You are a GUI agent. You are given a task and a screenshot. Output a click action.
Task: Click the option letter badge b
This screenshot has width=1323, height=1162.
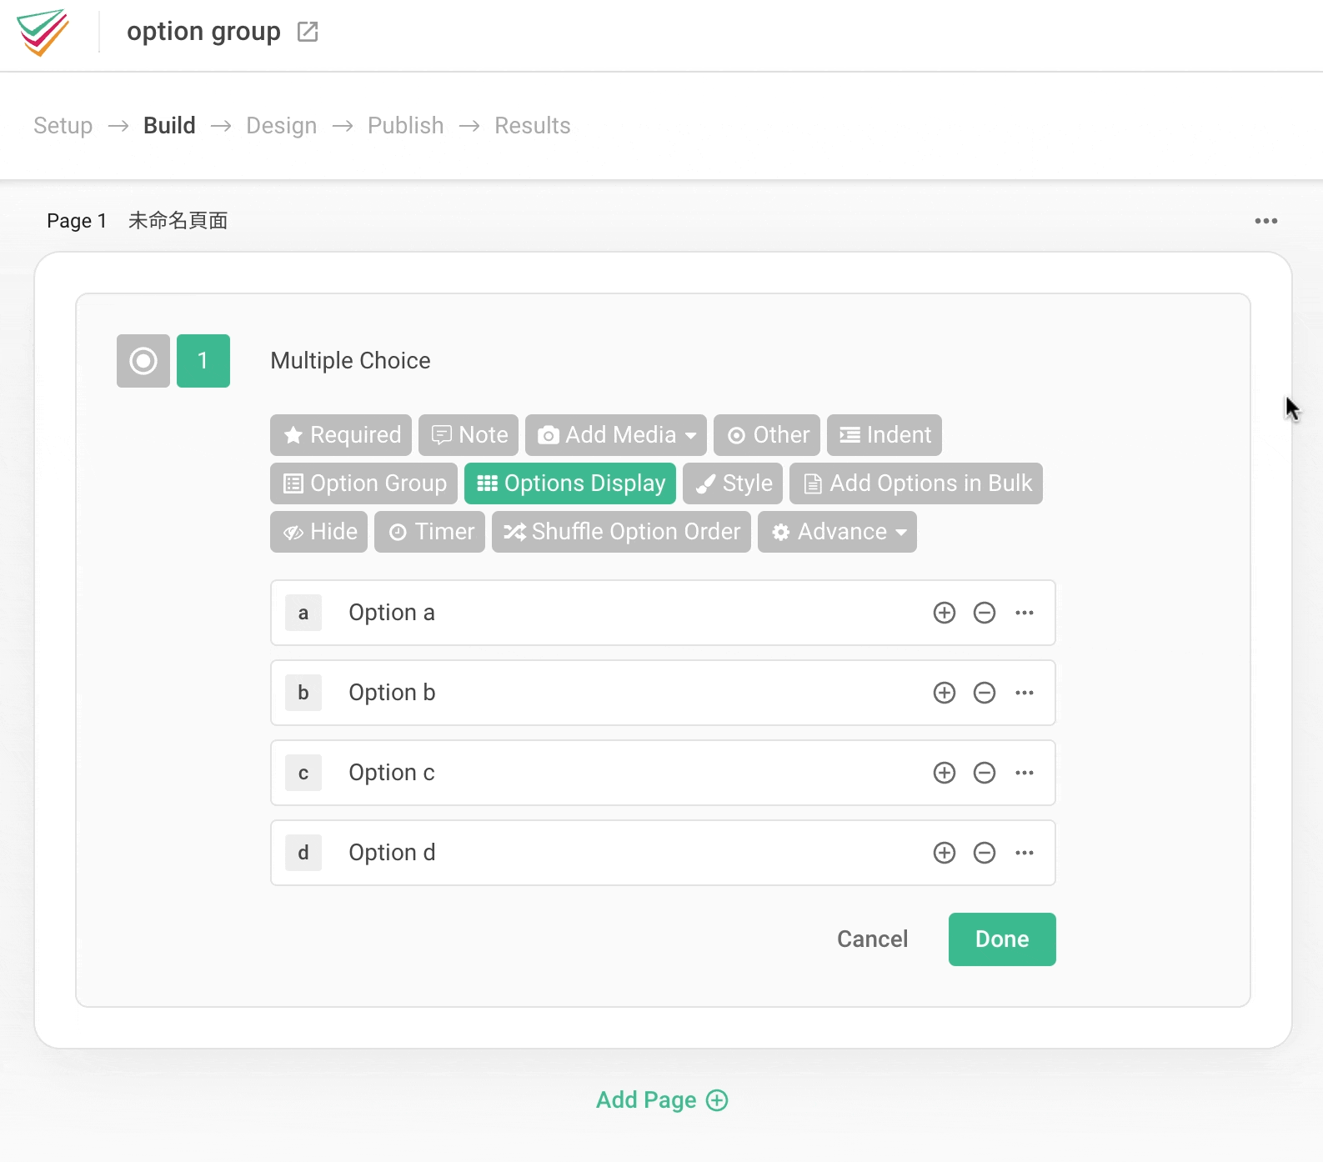point(303,693)
